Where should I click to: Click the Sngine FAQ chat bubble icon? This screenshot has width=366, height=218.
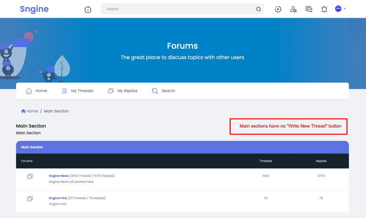pos(30,199)
